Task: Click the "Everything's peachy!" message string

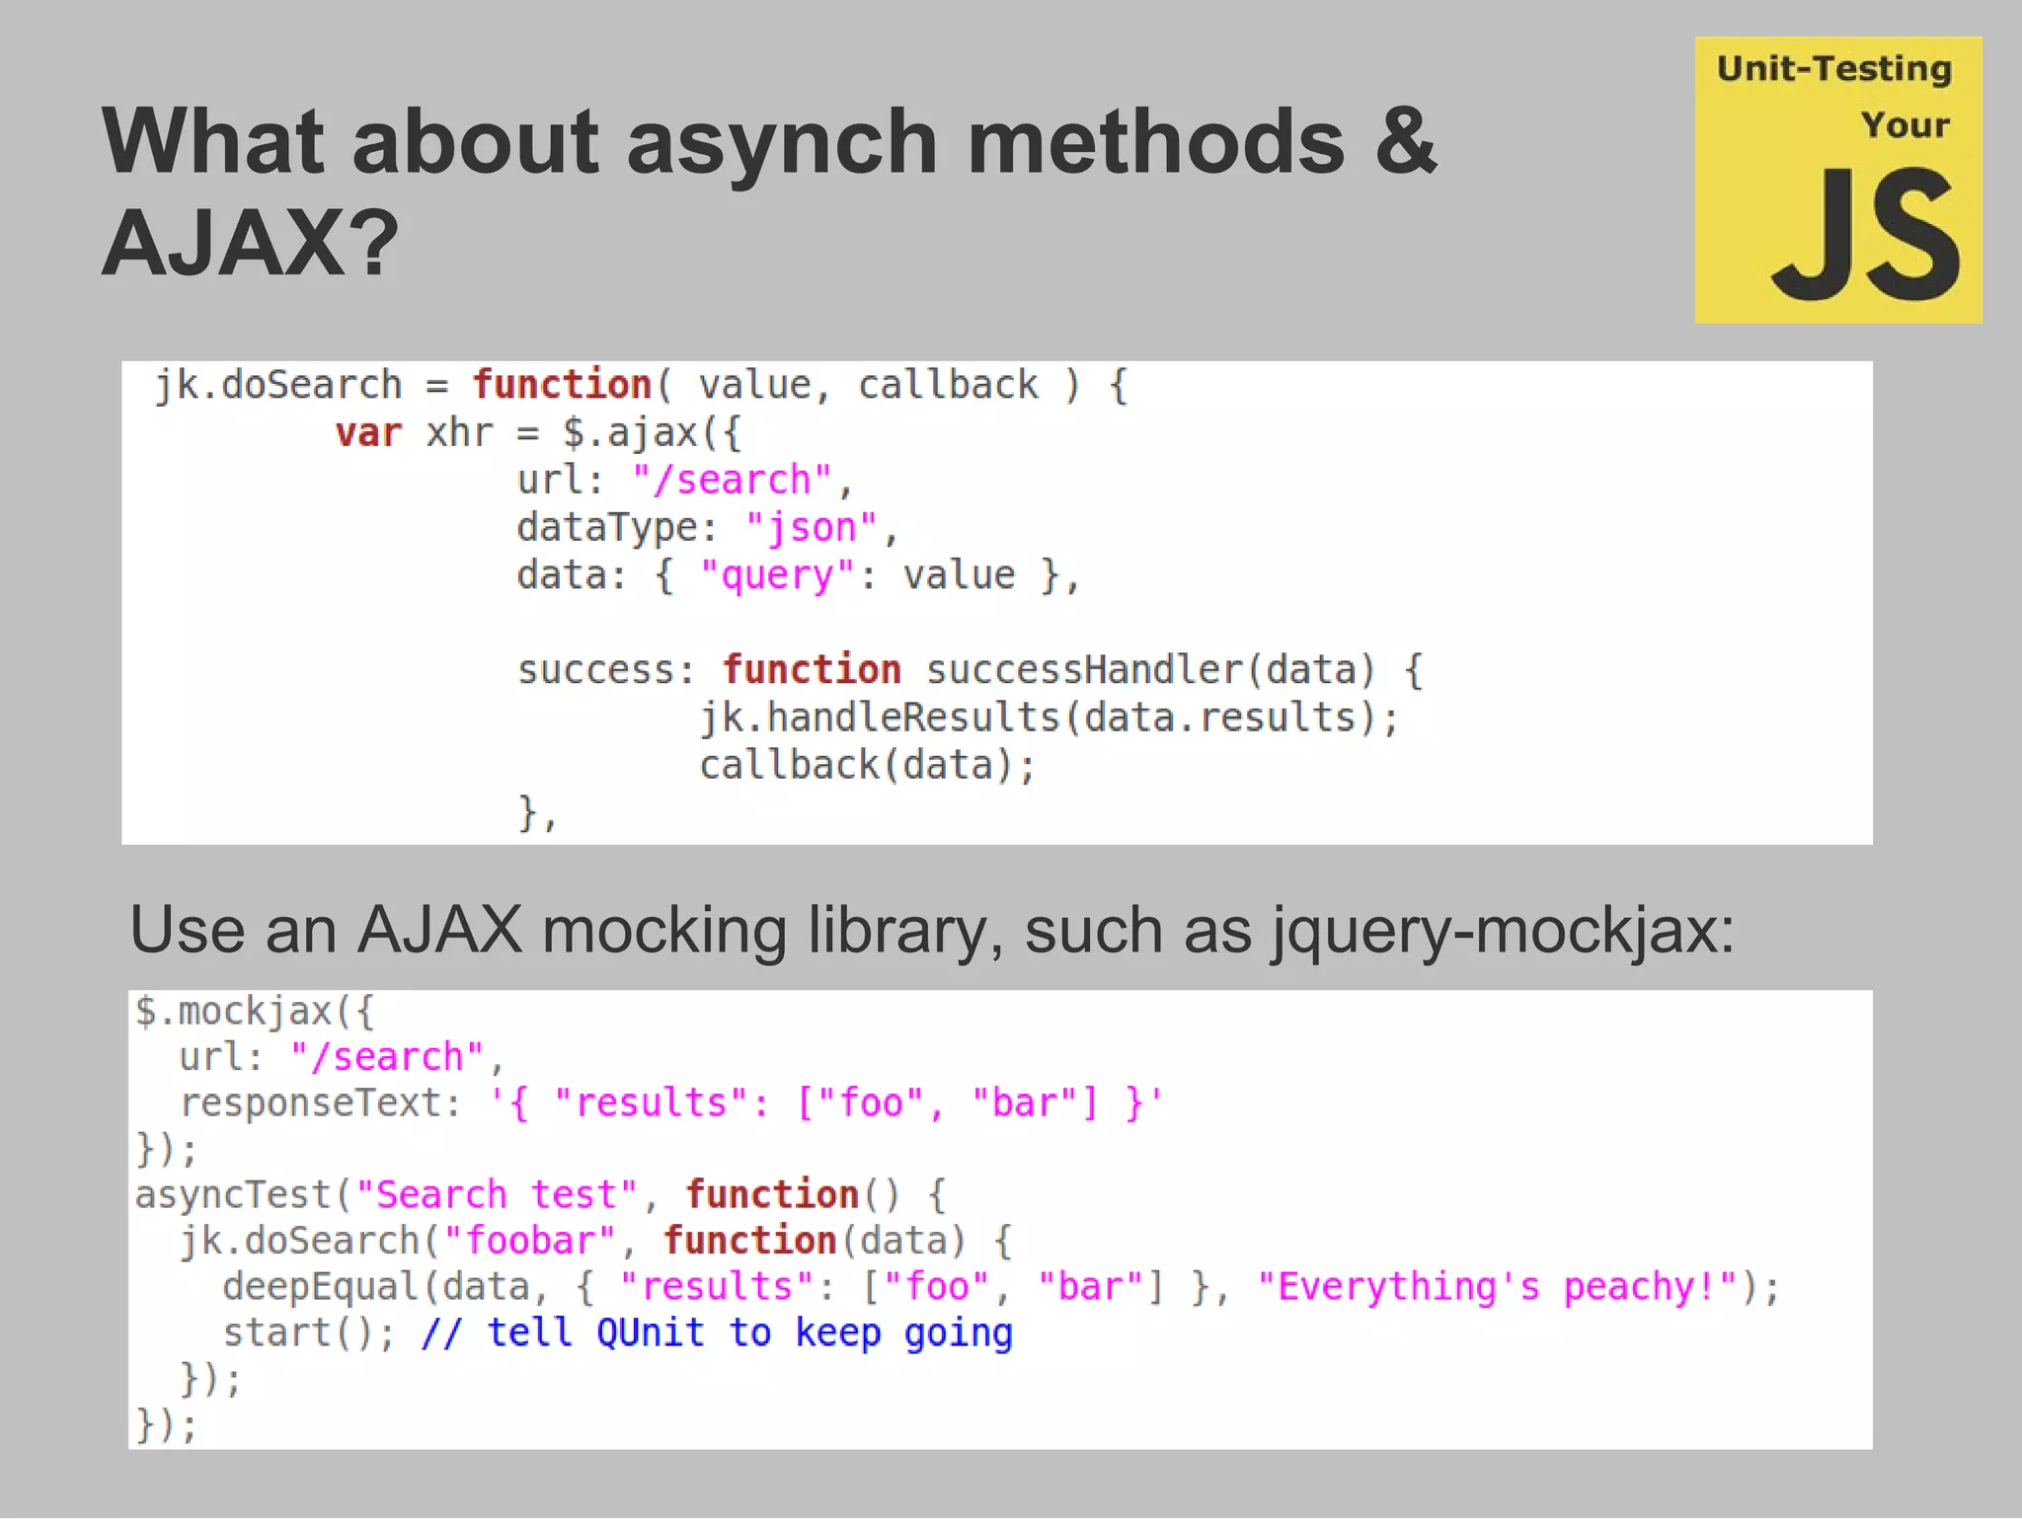Action: click(1497, 1288)
